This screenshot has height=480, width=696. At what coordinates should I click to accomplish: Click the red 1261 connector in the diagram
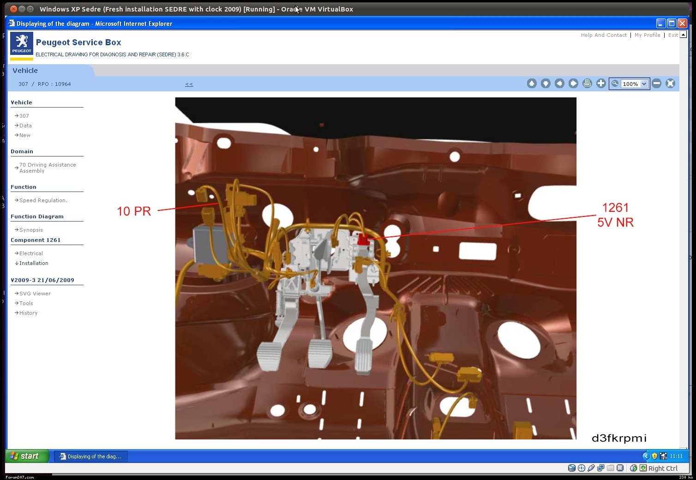tap(363, 240)
